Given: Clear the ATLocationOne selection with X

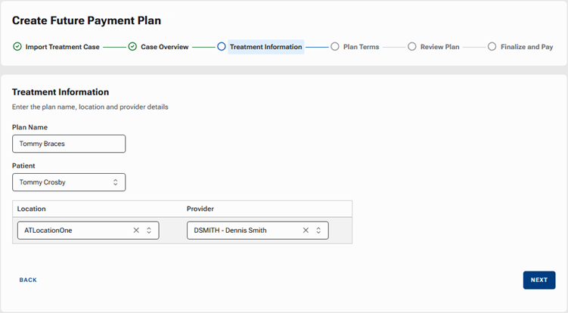Looking at the screenshot, I should 136,231.
